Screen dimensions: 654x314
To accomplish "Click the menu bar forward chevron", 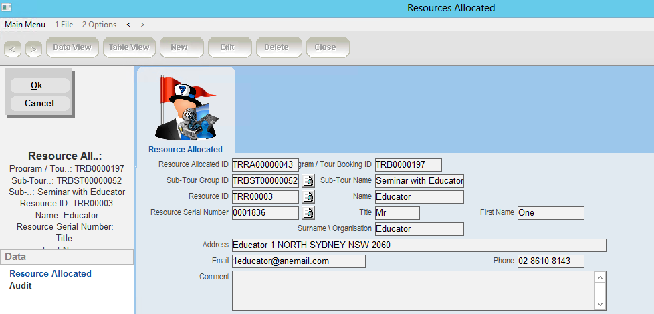I will pyautogui.click(x=142, y=25).
